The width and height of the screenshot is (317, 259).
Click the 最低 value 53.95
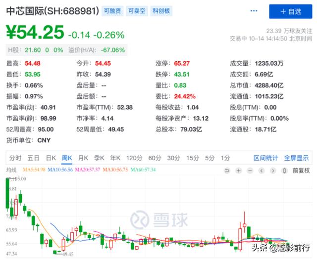click(33, 75)
